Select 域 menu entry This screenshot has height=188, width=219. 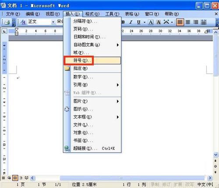tap(92, 53)
